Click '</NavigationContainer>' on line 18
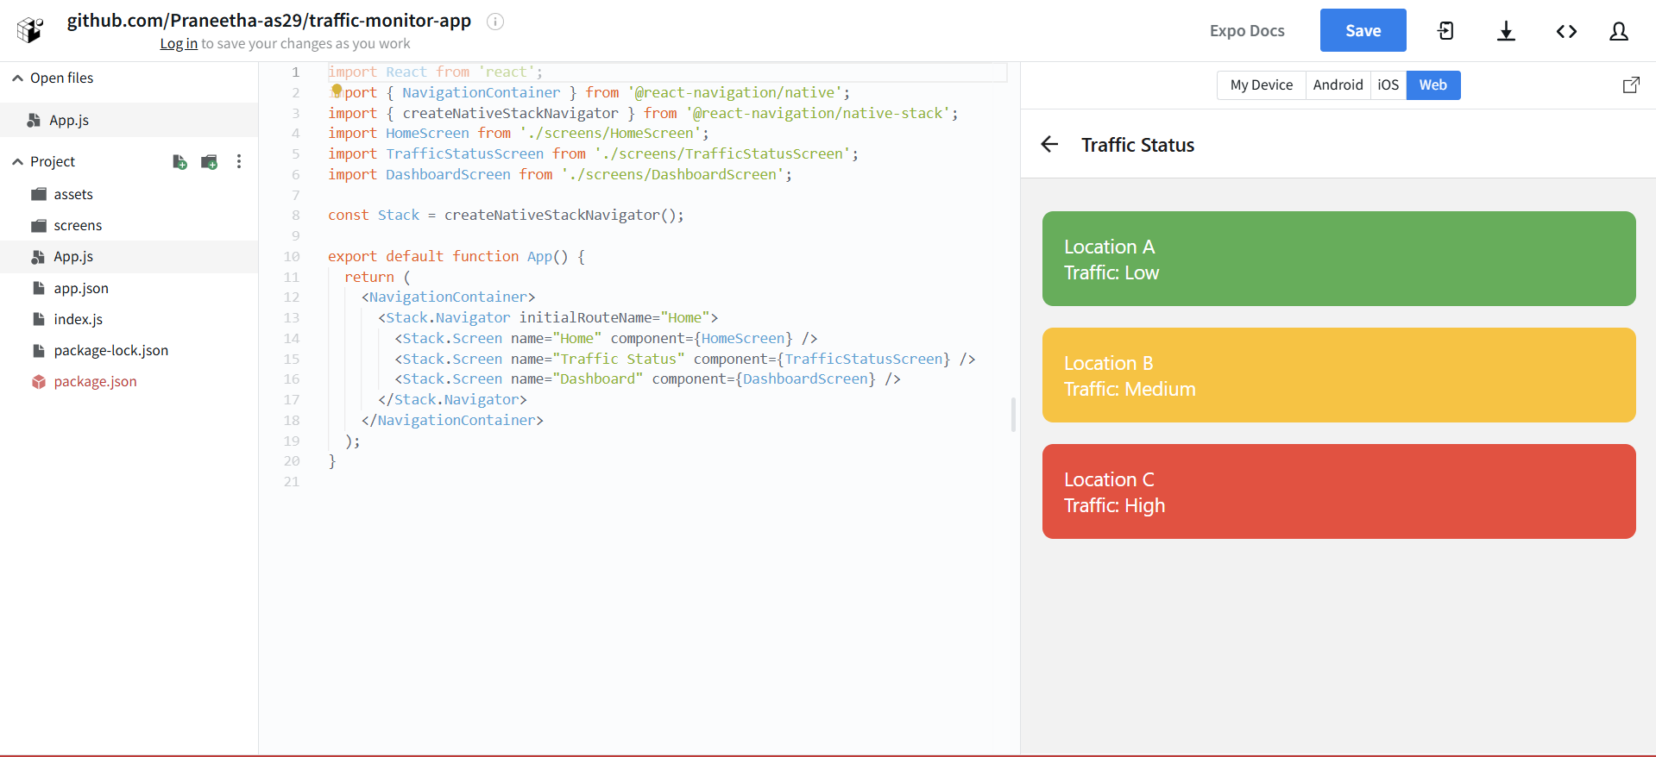This screenshot has height=757, width=1656. coord(452,421)
